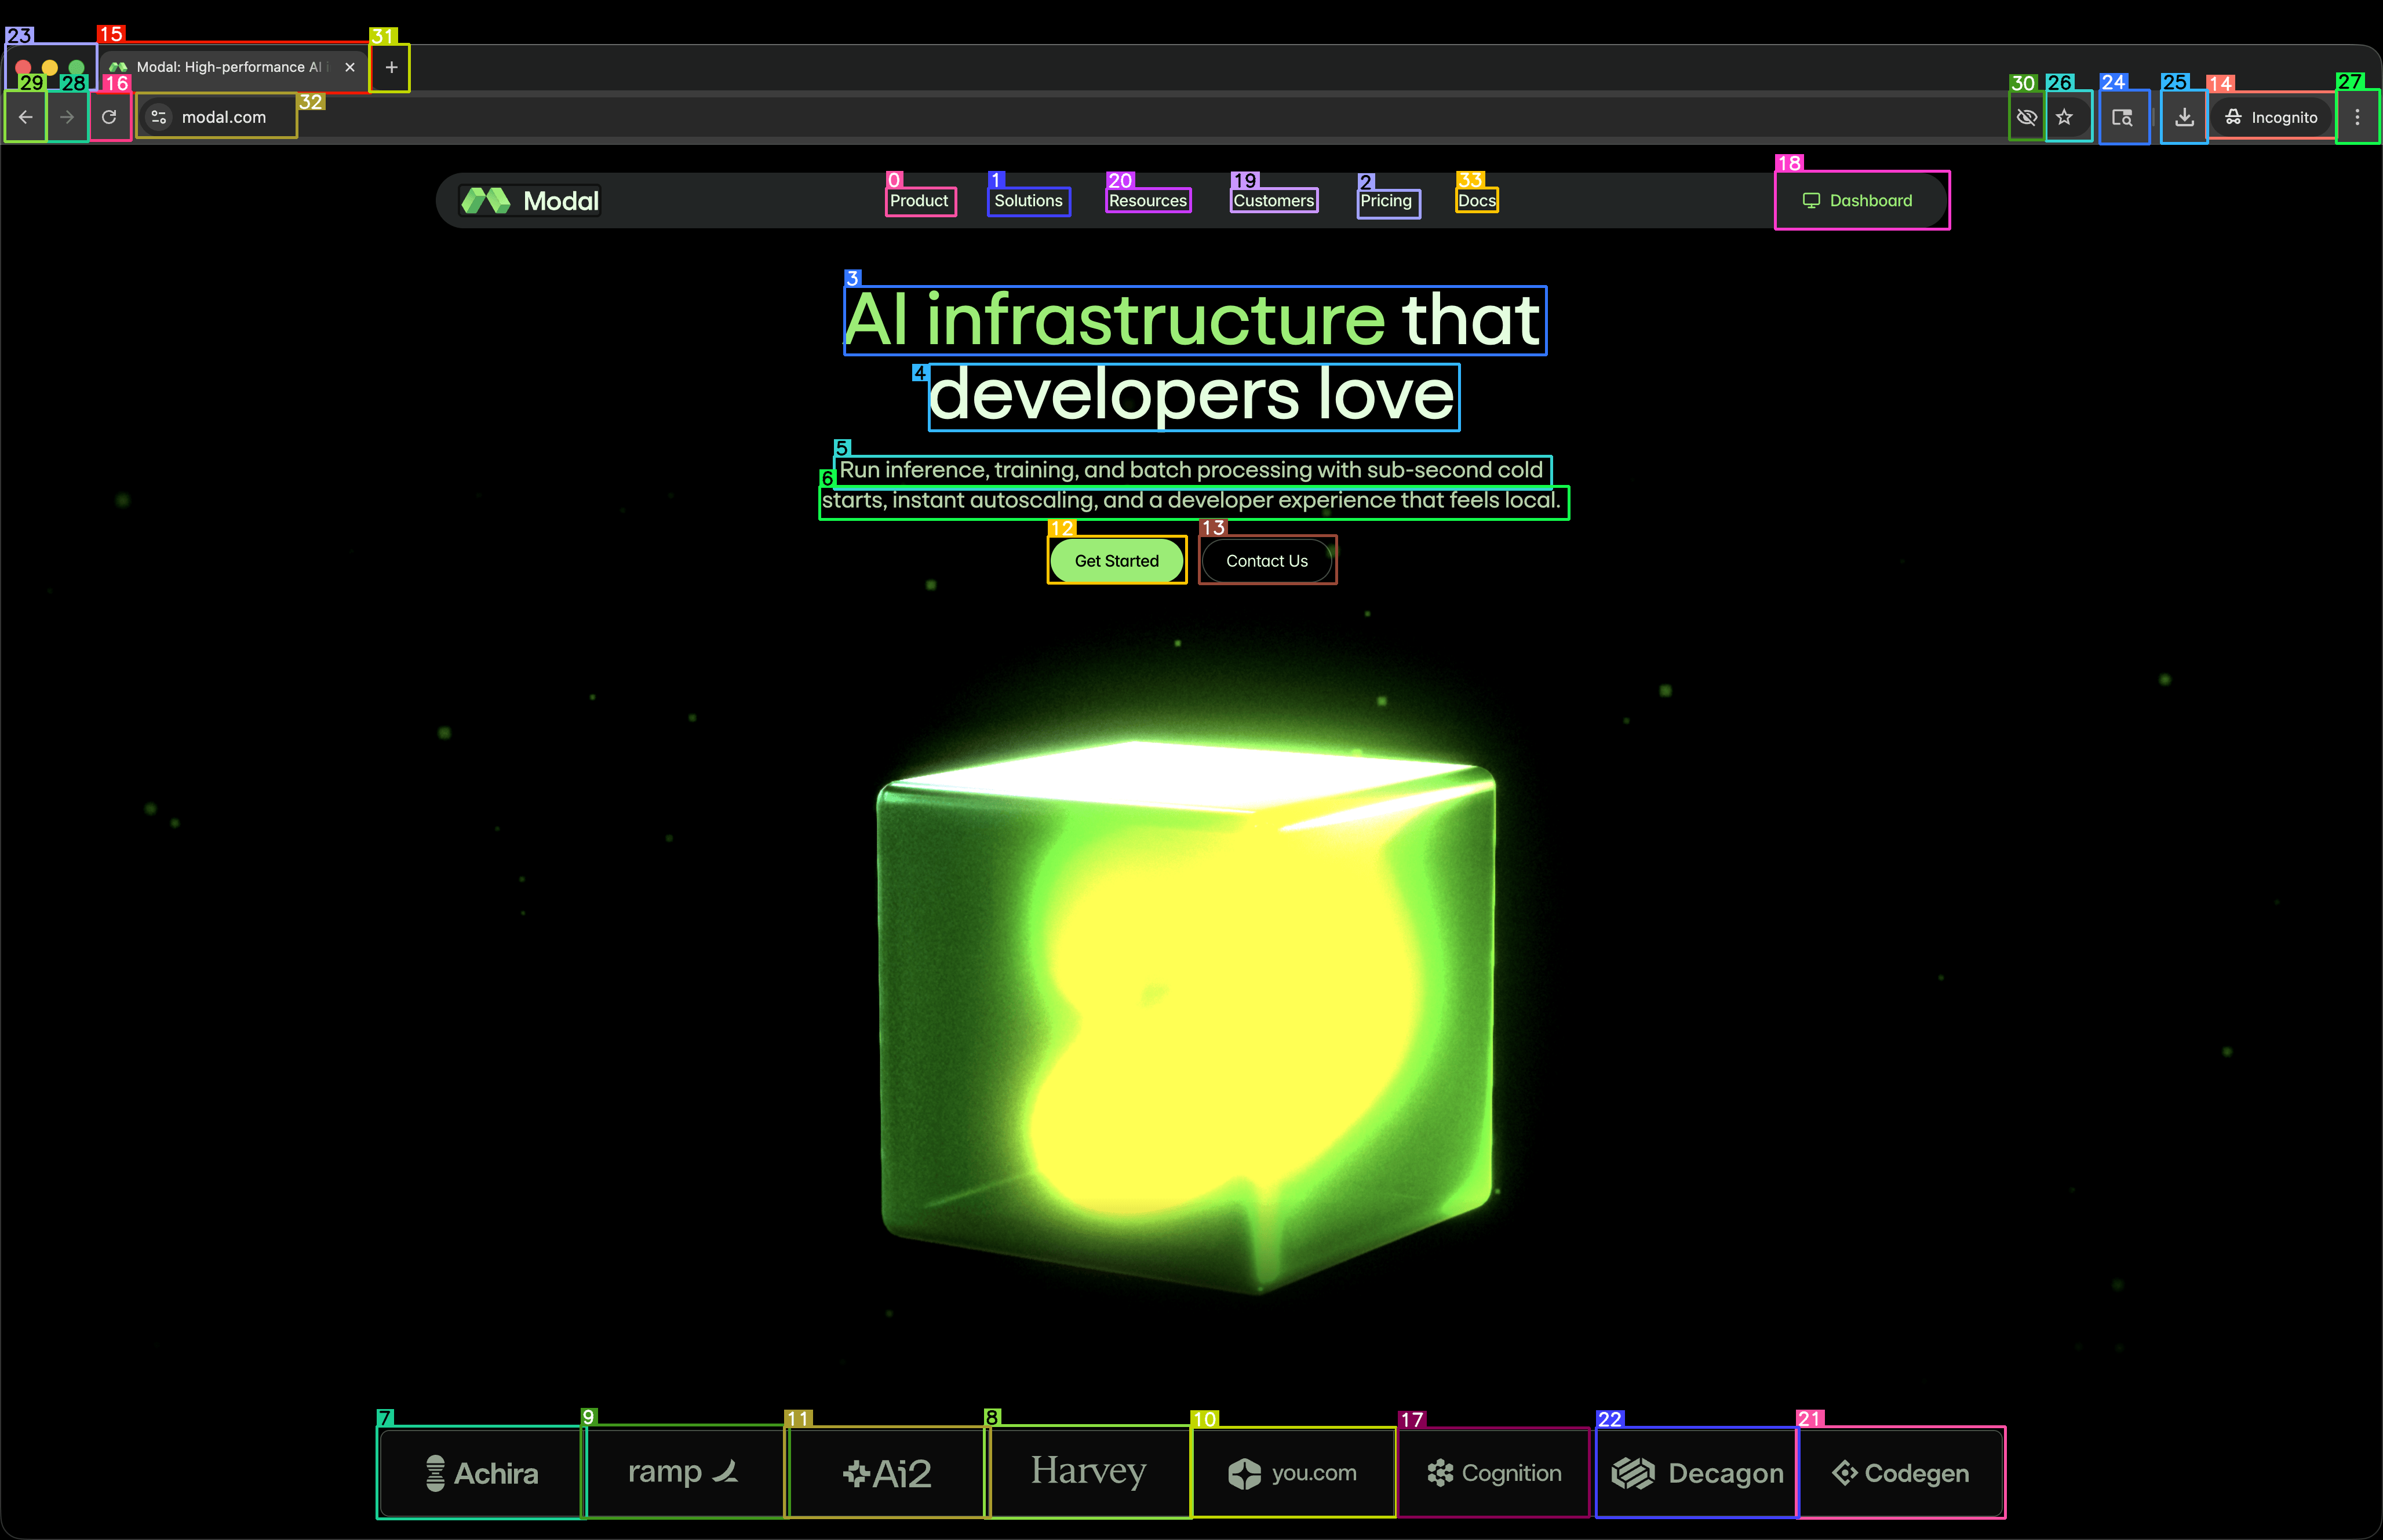Open Chrome's three-dot menu
Viewport: 2383px width, 1540px height.
click(x=2357, y=117)
